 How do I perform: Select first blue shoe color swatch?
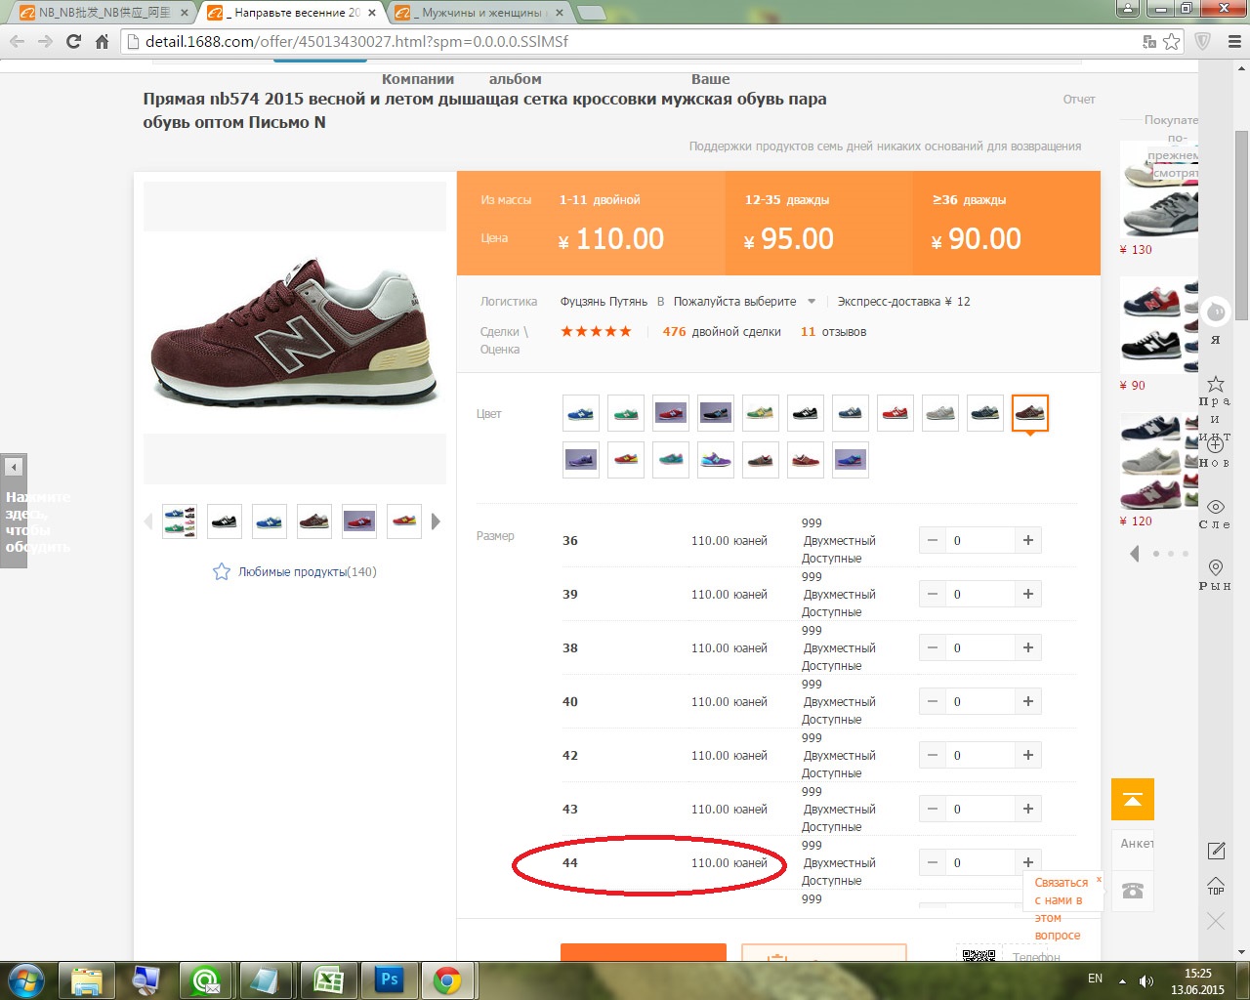click(581, 413)
